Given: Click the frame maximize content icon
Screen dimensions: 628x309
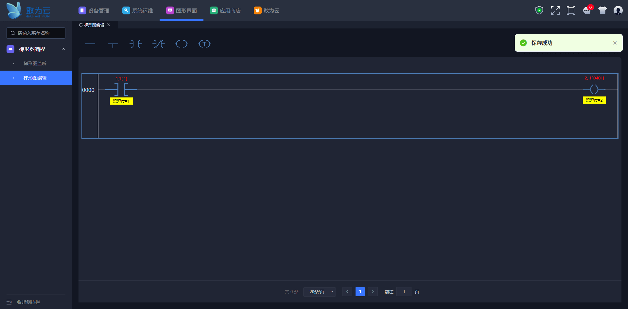Looking at the screenshot, I should point(571,10).
